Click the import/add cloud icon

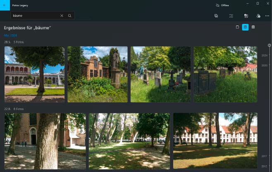[258, 16]
